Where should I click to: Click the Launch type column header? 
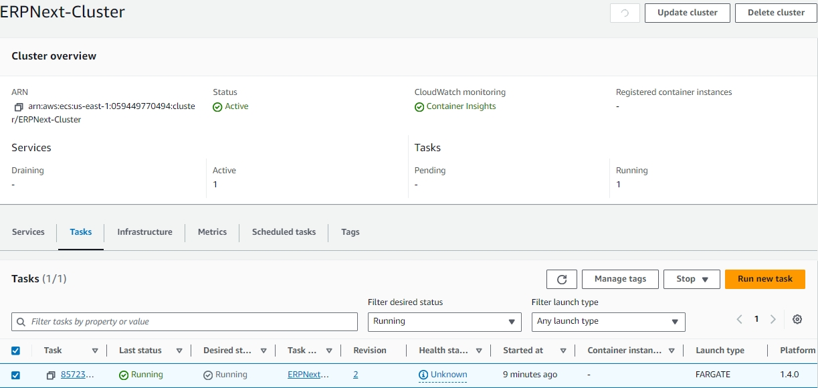coord(720,351)
